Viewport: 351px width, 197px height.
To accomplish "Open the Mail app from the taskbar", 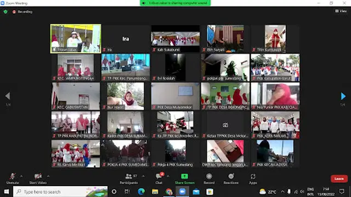I will [x=196, y=192].
